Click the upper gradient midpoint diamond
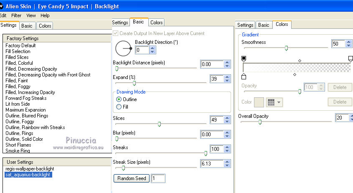Viewport: 353px width, 193px height. (300, 61)
